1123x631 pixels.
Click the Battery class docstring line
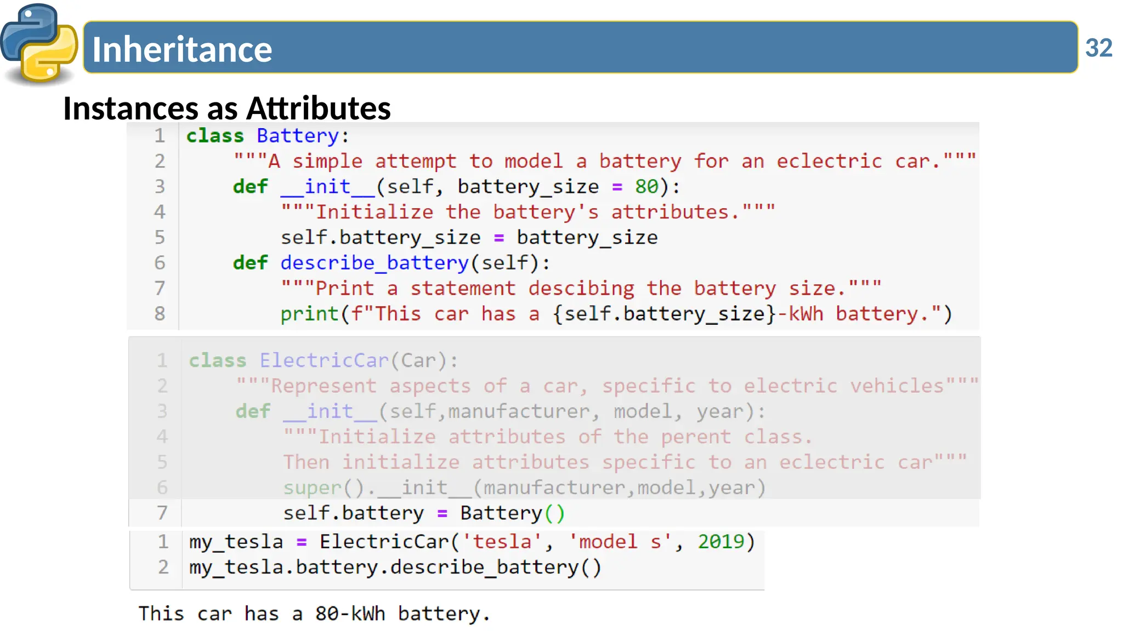[605, 161]
